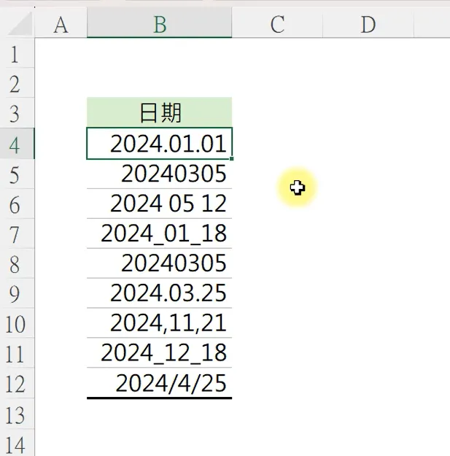Select row 1 header
The height and width of the screenshot is (456, 450).
(x=17, y=53)
